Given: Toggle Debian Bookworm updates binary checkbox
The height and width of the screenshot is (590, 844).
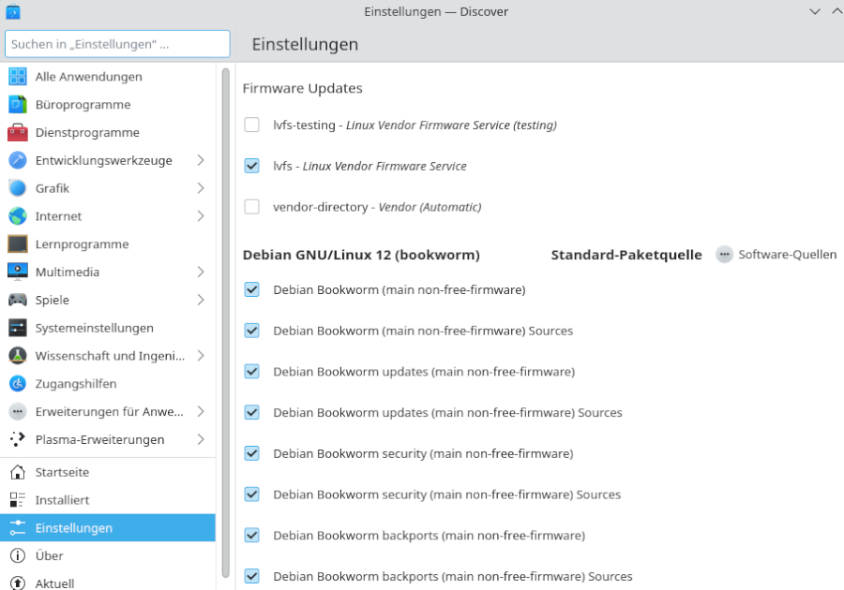Looking at the screenshot, I should click(252, 371).
